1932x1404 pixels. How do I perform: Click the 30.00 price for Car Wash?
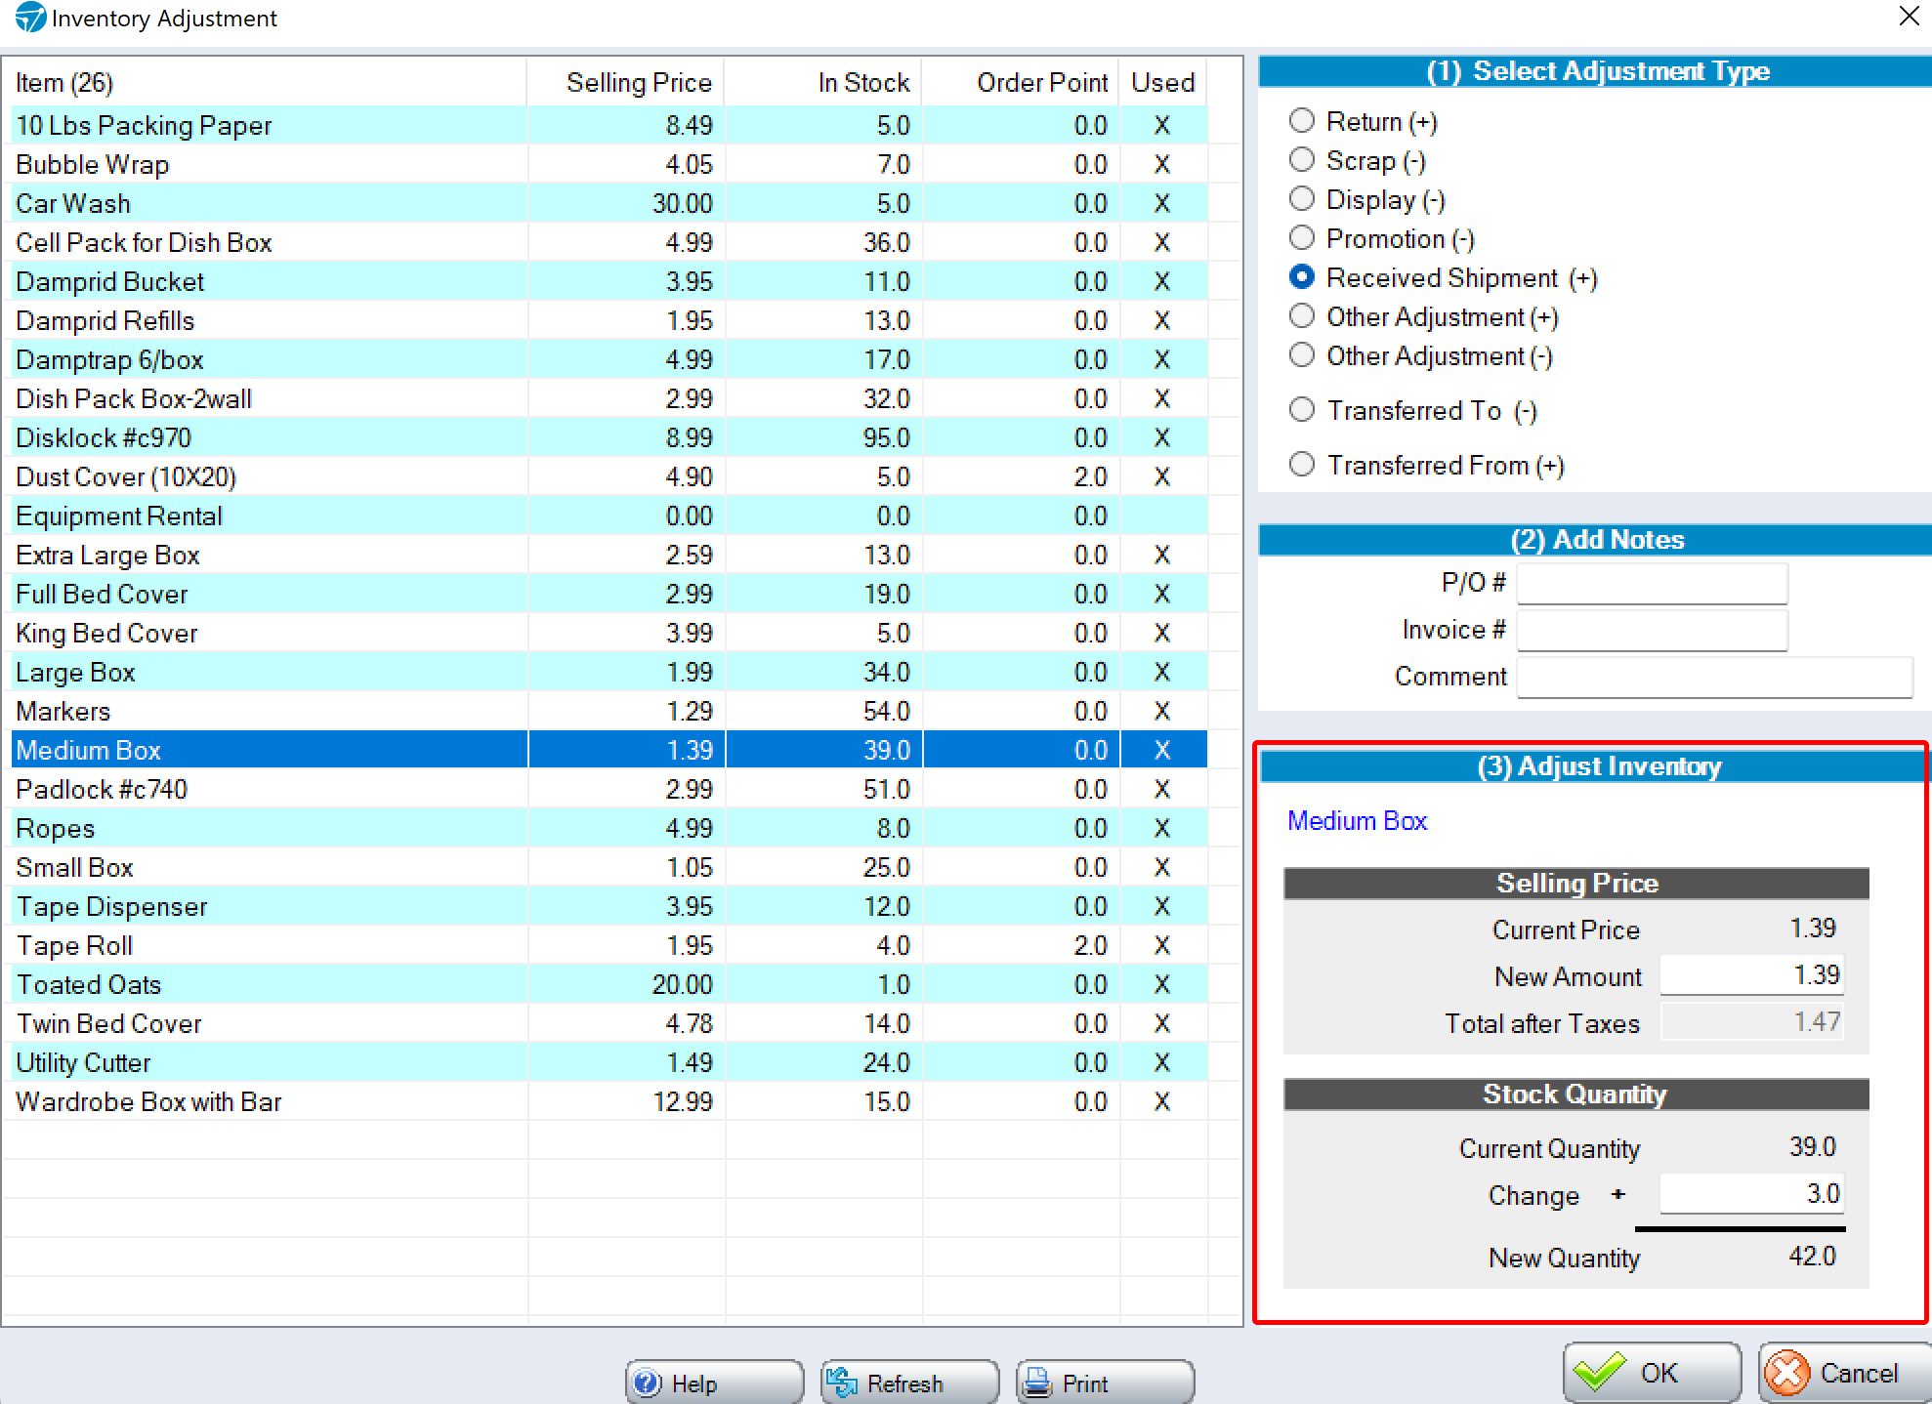click(683, 203)
